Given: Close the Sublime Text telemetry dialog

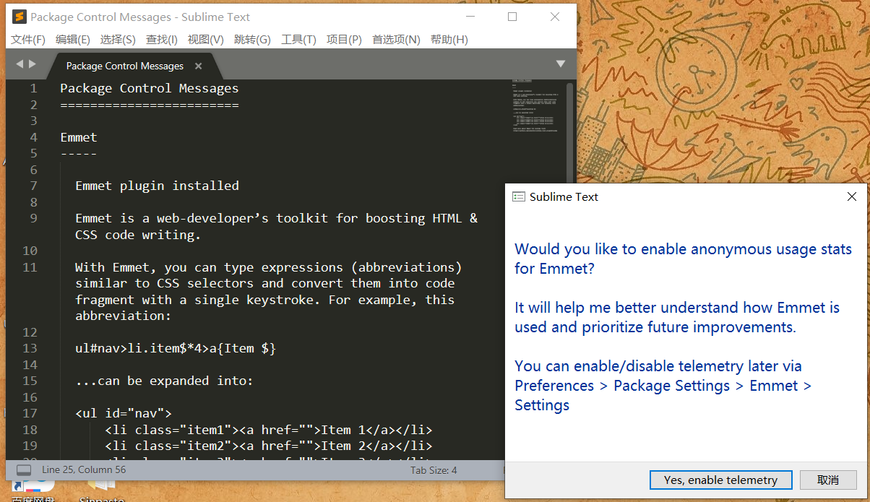Looking at the screenshot, I should click(852, 196).
